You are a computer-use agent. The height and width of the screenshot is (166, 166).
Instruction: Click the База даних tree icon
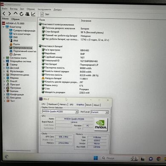(x=8, y=97)
